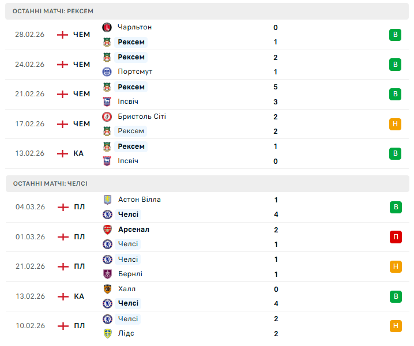Click orange draw badge for Bristol City match
Image resolution: width=414 pixels, height=346 pixels.
coord(395,123)
